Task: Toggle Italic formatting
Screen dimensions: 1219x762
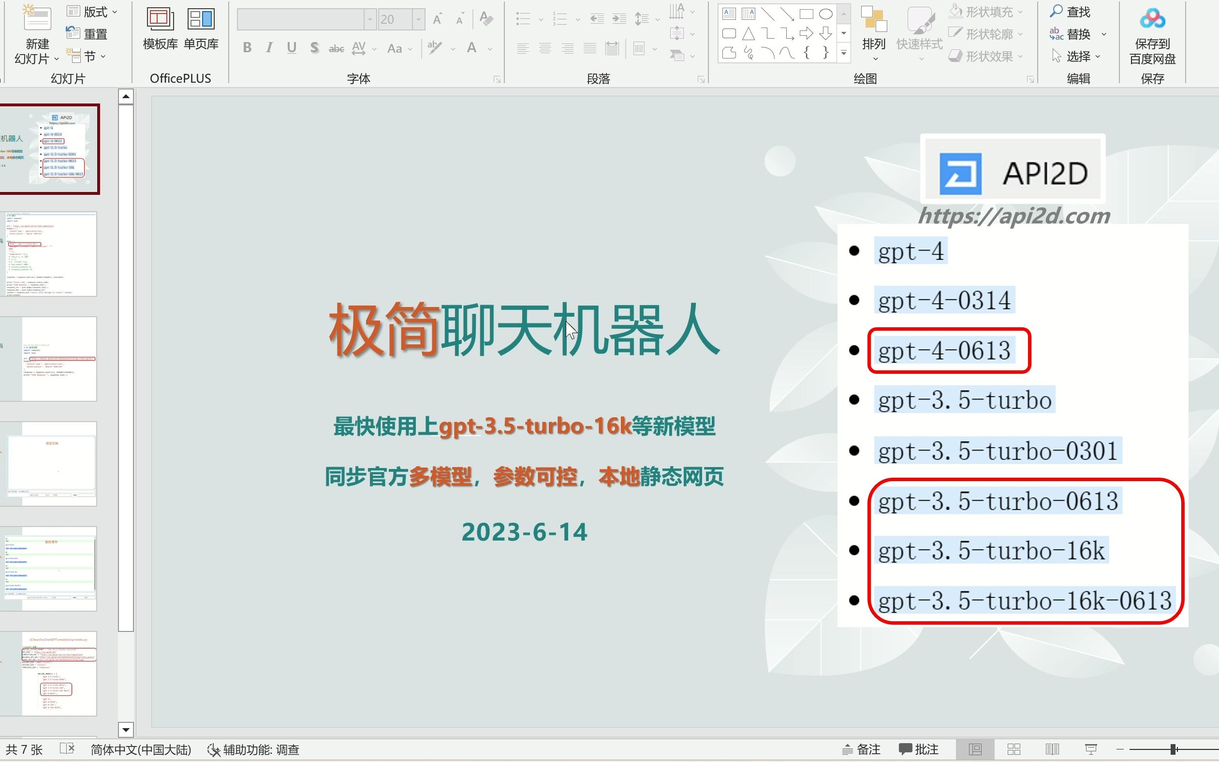Action: point(269,48)
